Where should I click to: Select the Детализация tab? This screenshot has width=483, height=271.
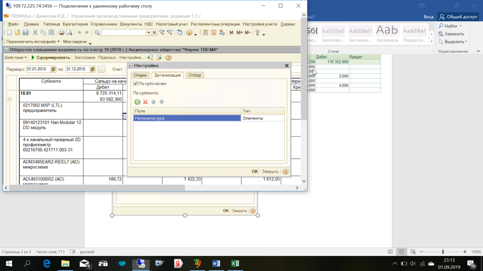coord(167,75)
